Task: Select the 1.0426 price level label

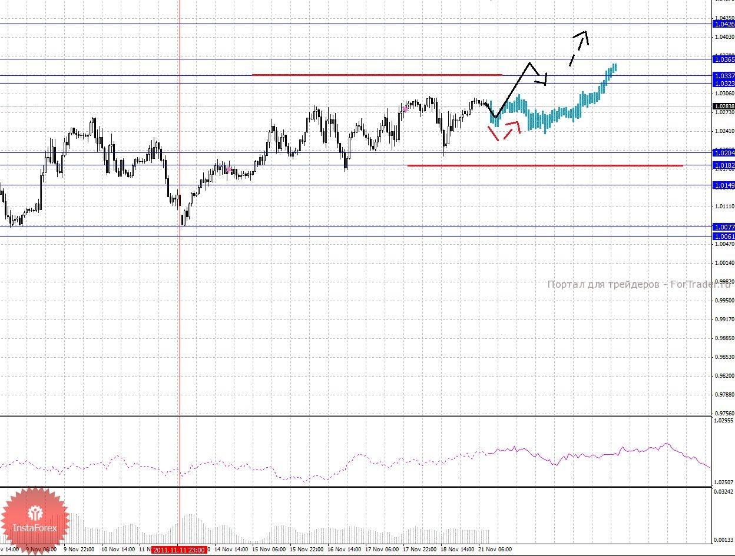Action: [x=723, y=24]
